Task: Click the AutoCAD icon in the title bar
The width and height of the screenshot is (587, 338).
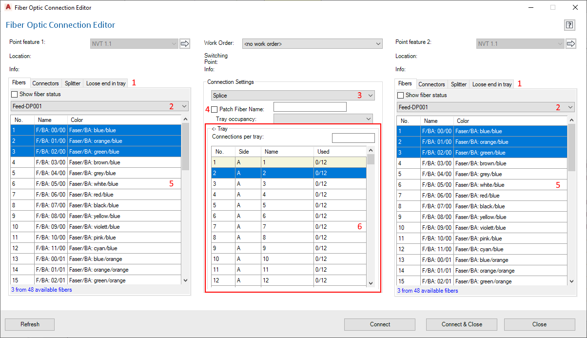Action: (x=8, y=8)
